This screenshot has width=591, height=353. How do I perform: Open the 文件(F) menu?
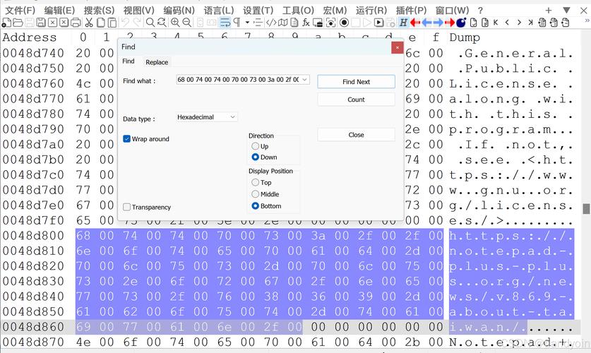pyautogui.click(x=20, y=10)
